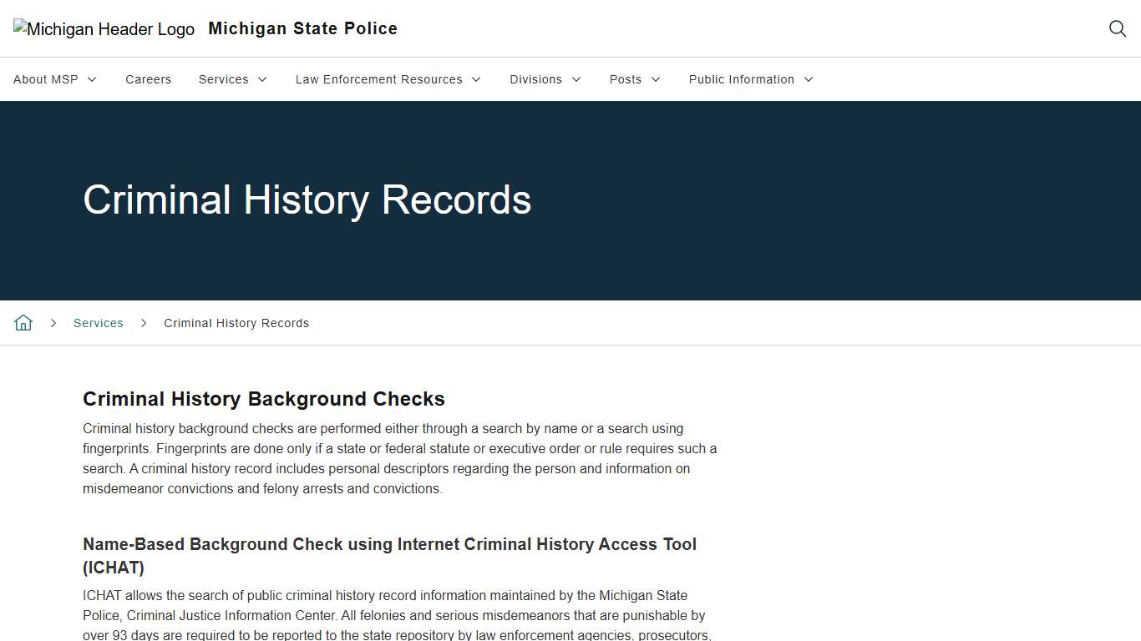Open the Careers menu item
The image size is (1141, 641).
(148, 79)
